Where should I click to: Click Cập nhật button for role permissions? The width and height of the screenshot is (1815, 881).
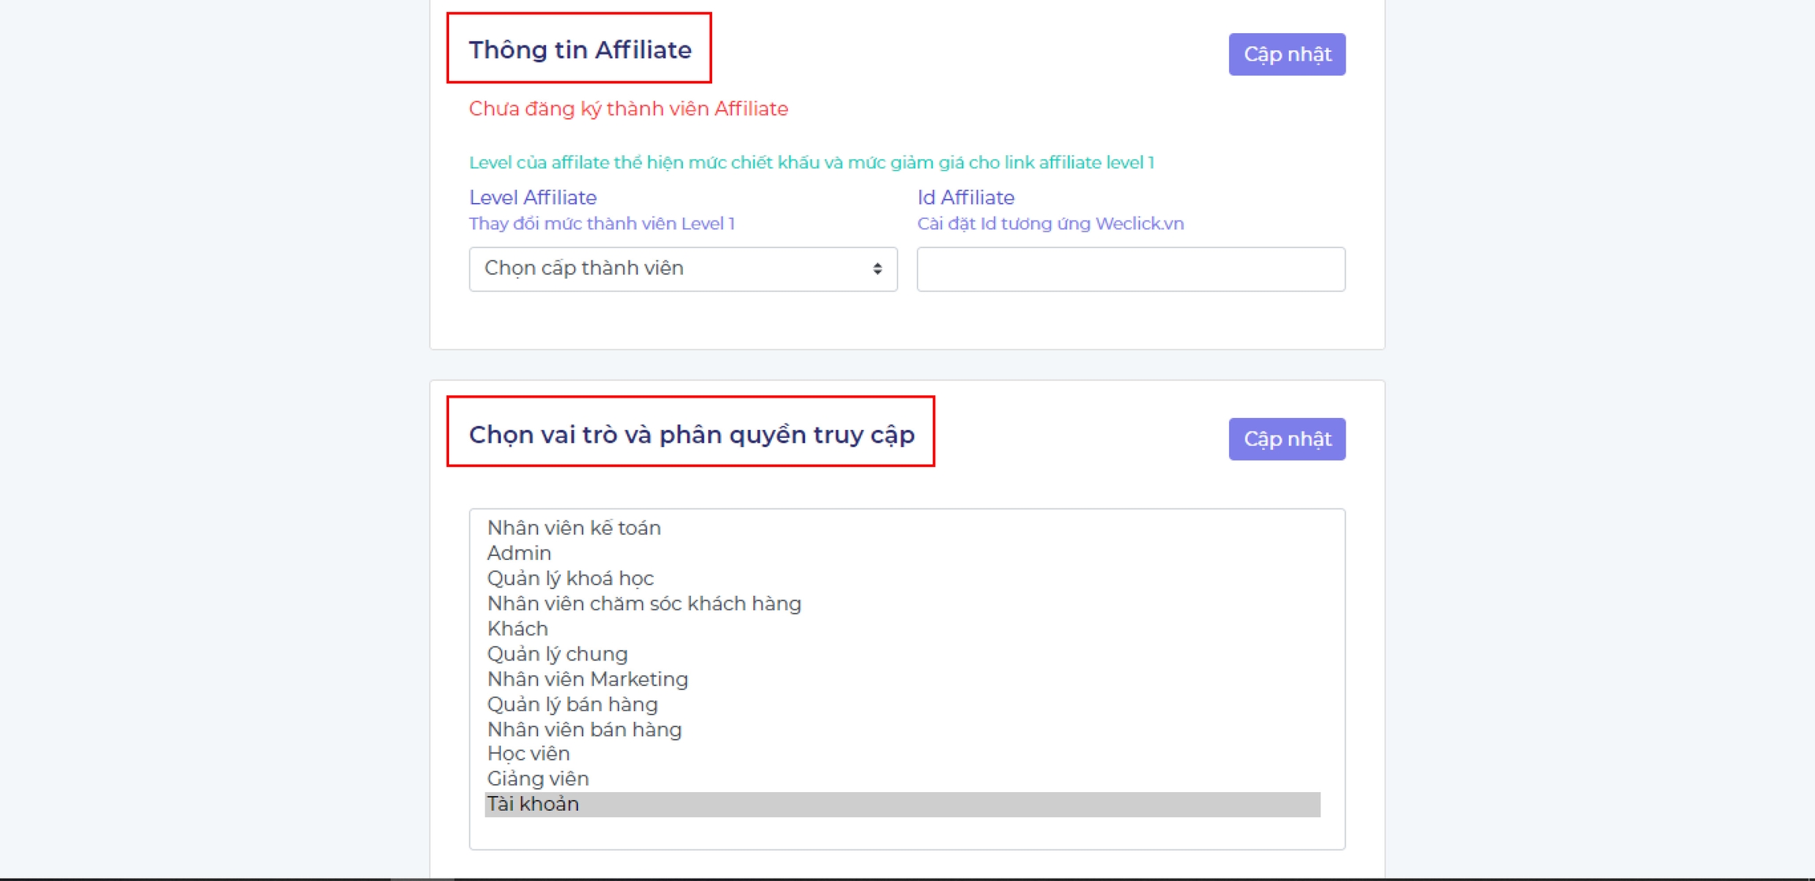[1286, 439]
